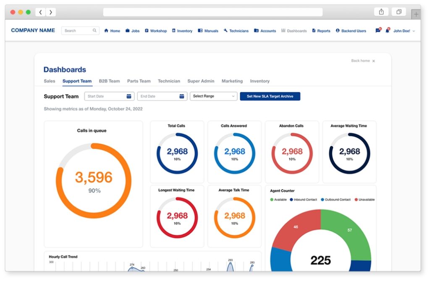Click inside the Search input field

pyautogui.click(x=79, y=31)
